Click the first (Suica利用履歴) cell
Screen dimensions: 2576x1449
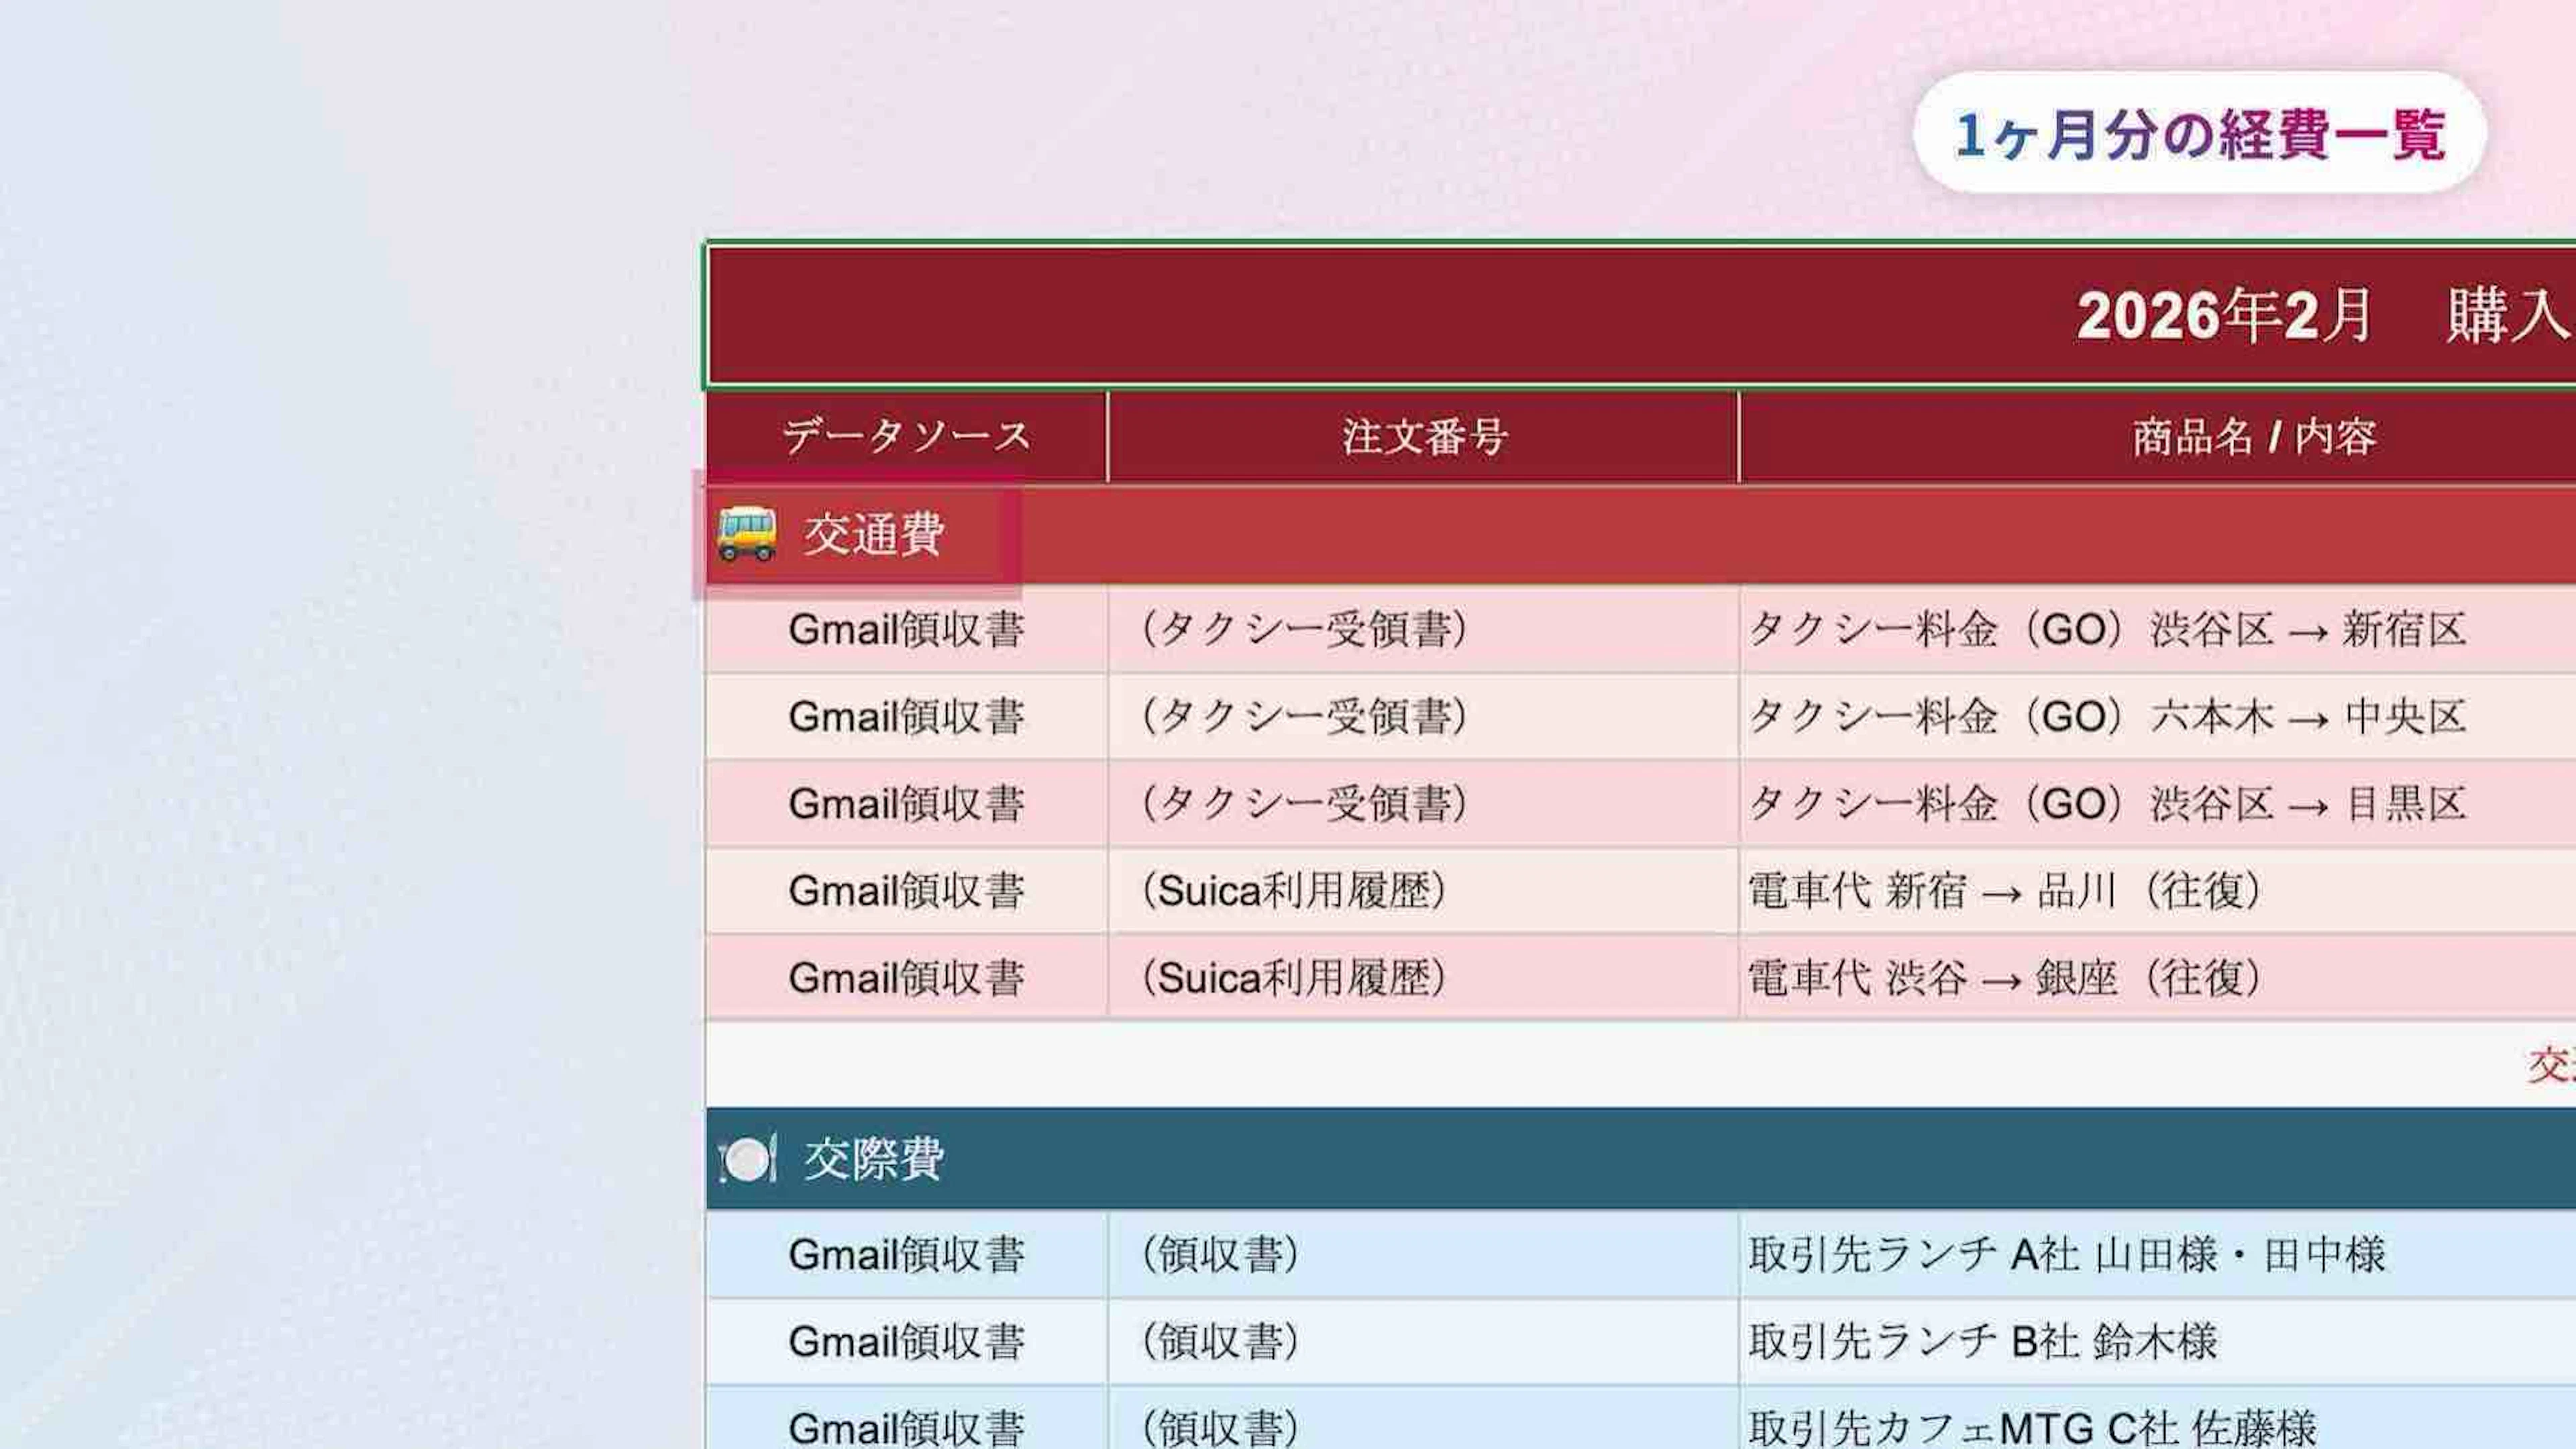[x=1294, y=892]
